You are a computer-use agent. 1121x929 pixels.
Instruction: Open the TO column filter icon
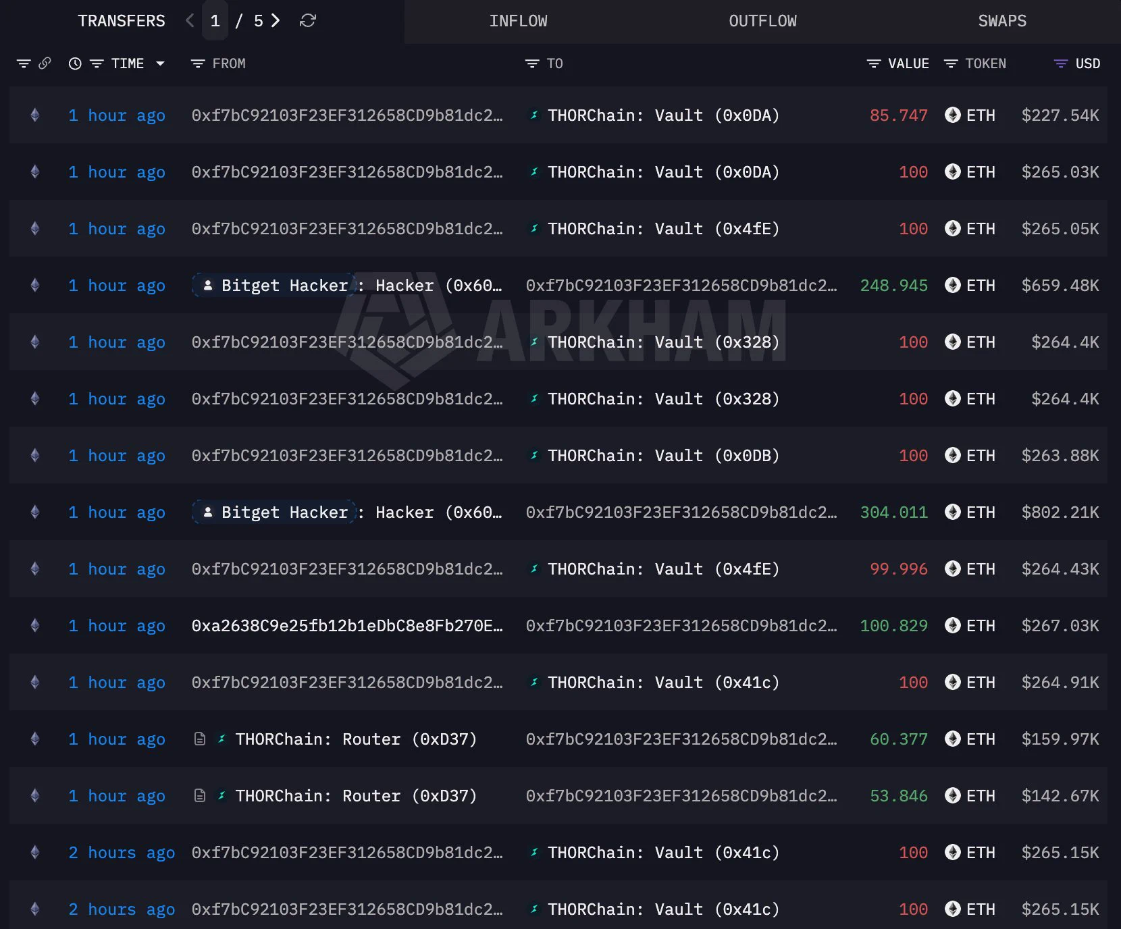(532, 63)
